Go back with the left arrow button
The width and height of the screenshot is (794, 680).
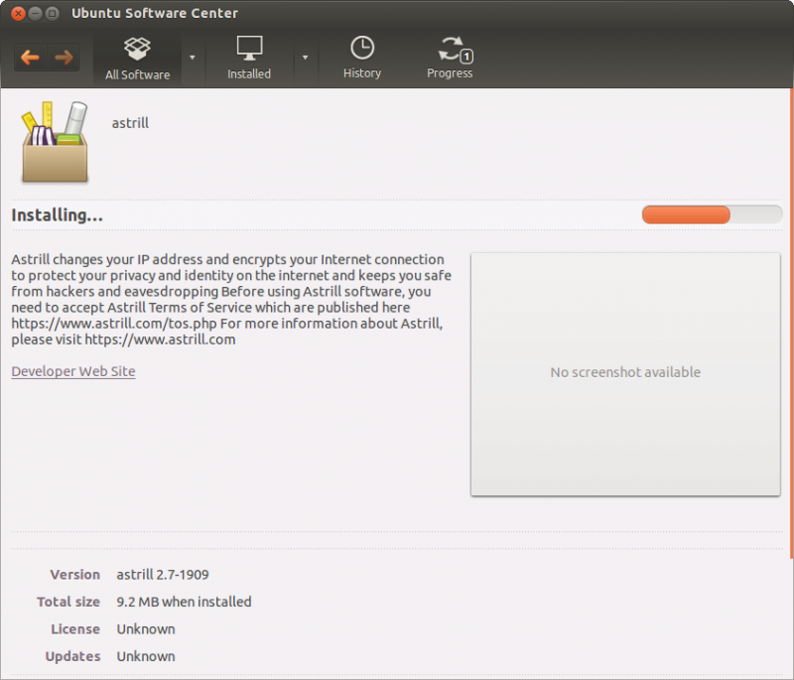(x=31, y=58)
